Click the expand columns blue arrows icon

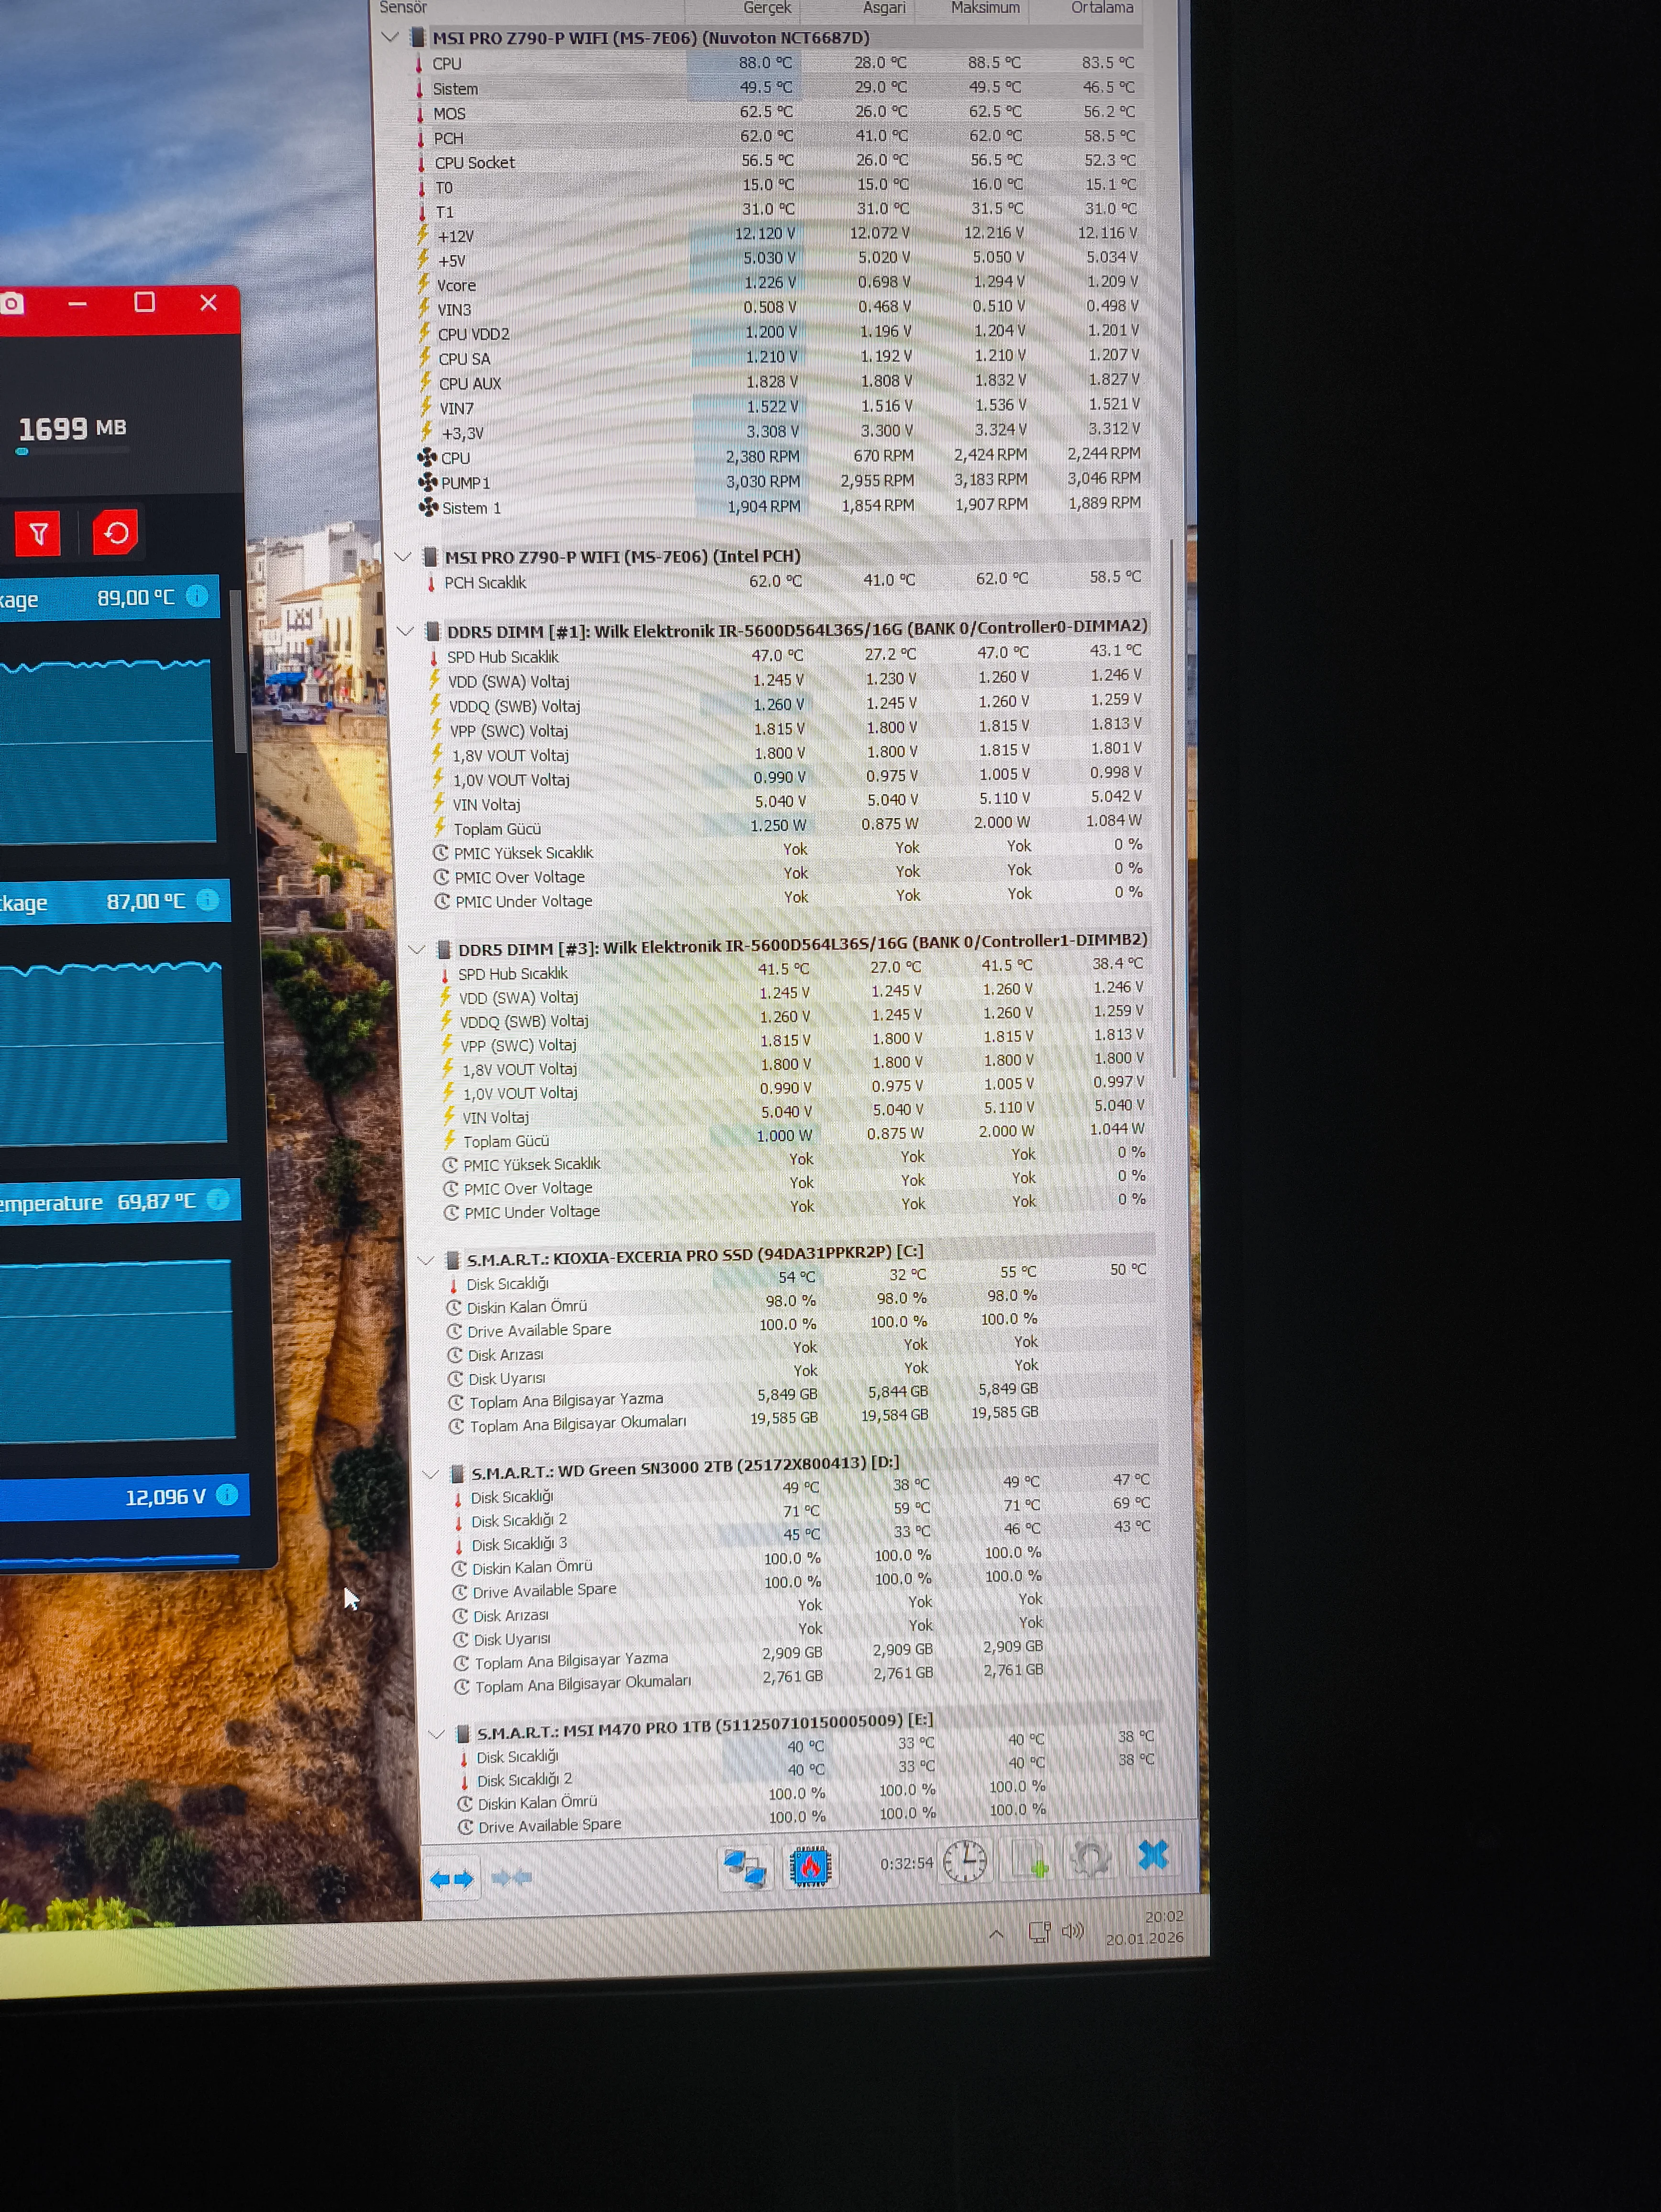click(451, 1879)
